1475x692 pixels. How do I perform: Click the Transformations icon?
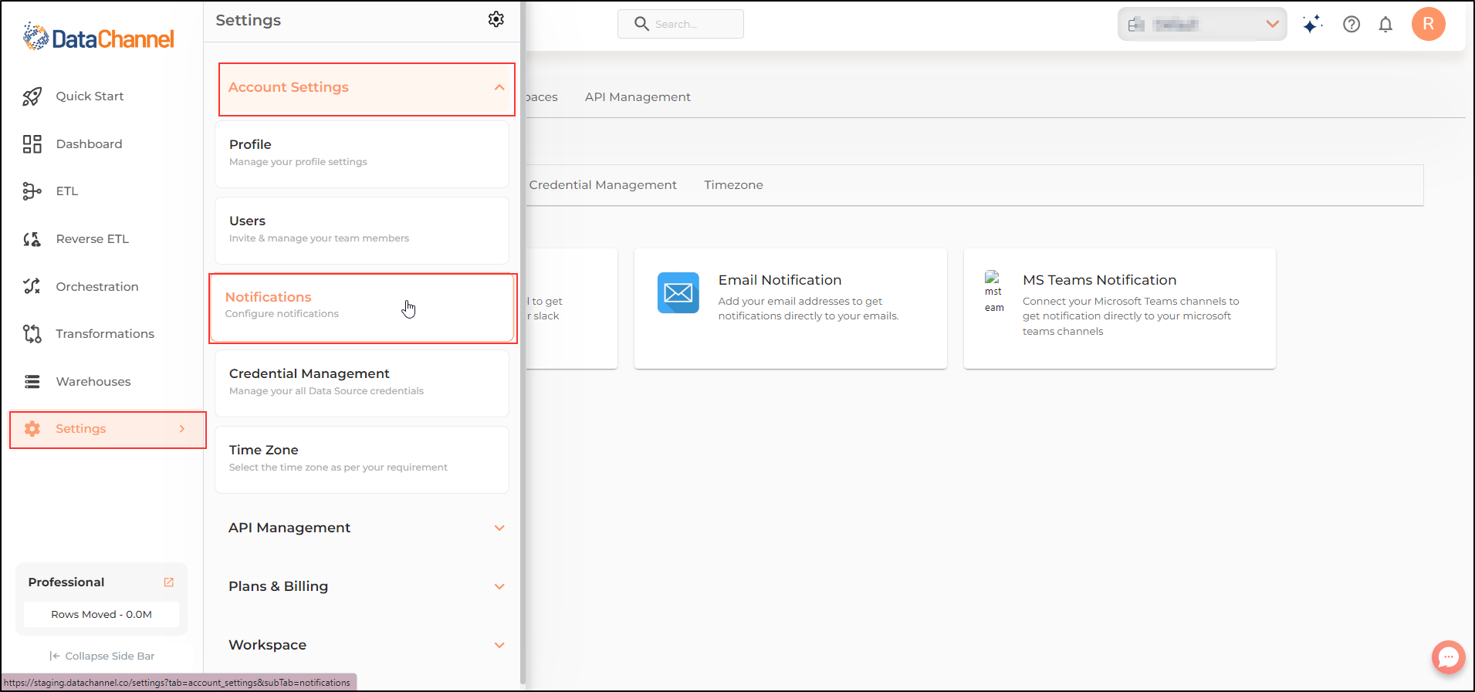[32, 334]
